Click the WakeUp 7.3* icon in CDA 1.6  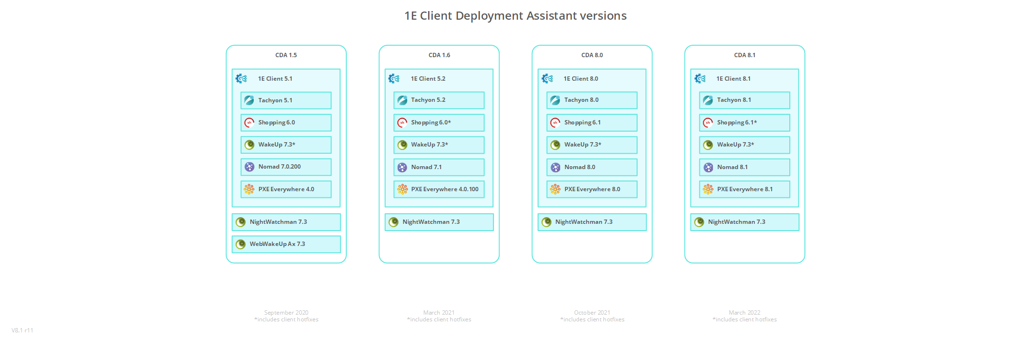coord(402,145)
